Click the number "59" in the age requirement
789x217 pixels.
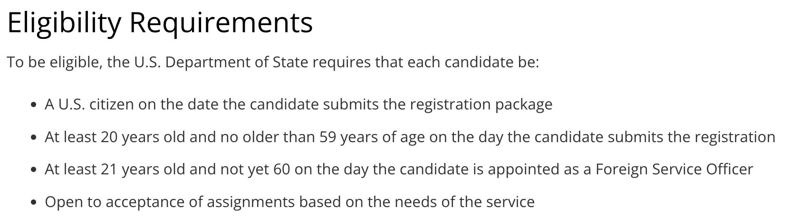point(328,137)
